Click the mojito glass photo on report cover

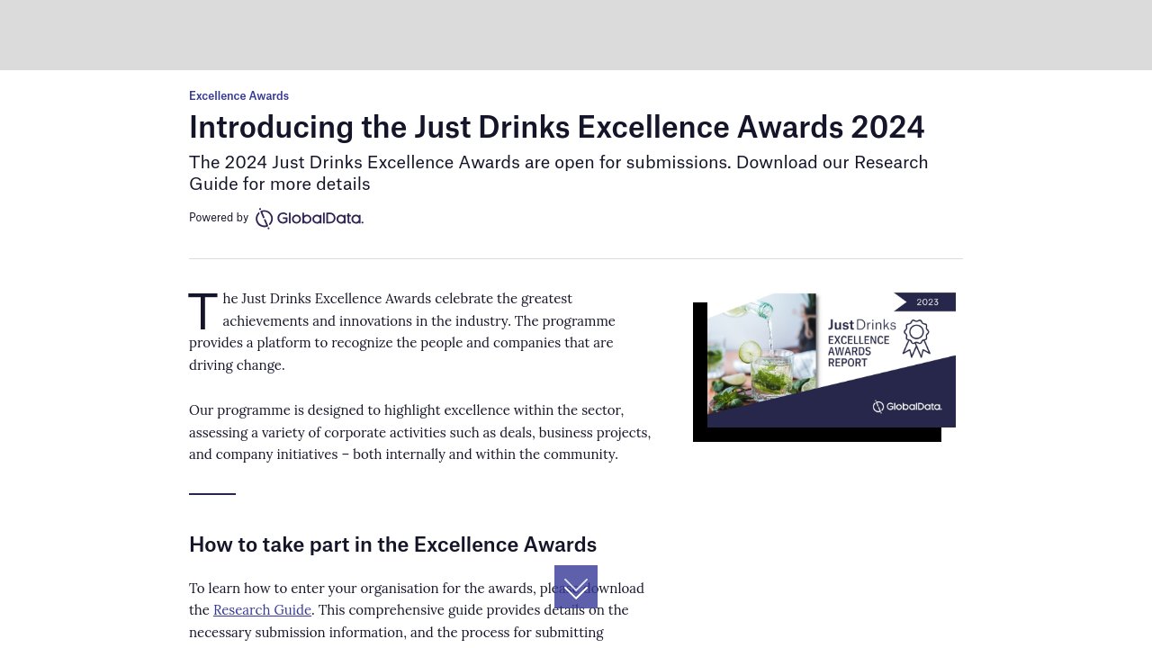point(760,360)
